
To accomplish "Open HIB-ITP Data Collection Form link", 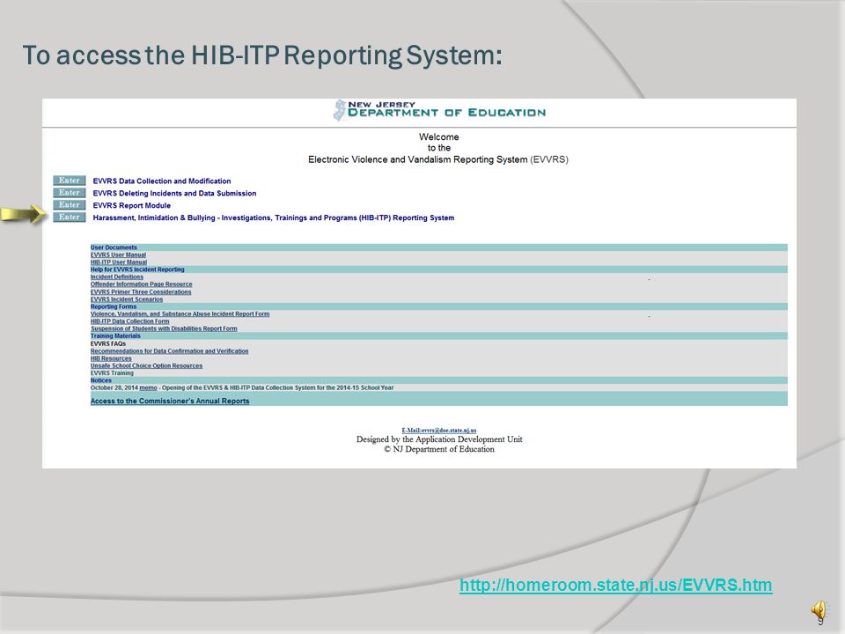I will click(x=130, y=321).
